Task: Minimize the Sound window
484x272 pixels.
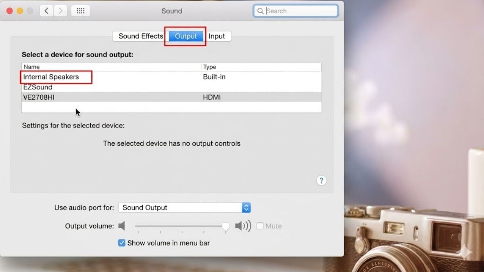Action: (20, 11)
